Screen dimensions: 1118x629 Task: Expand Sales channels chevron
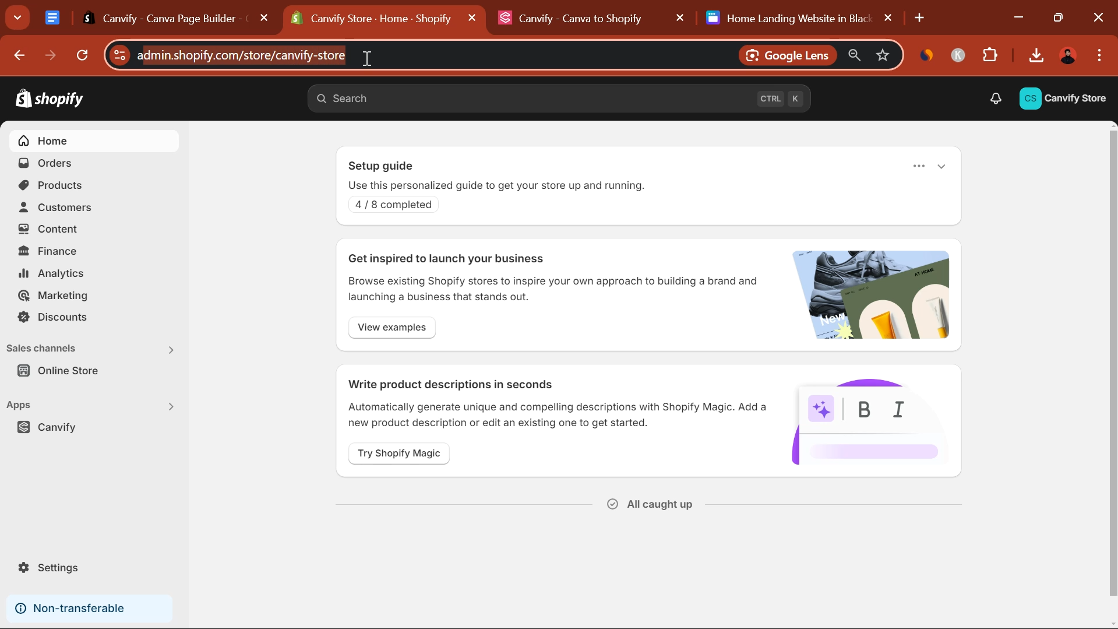point(171,350)
